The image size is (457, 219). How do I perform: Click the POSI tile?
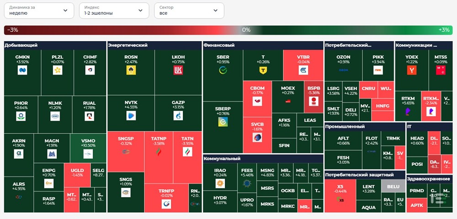(x=417, y=165)
